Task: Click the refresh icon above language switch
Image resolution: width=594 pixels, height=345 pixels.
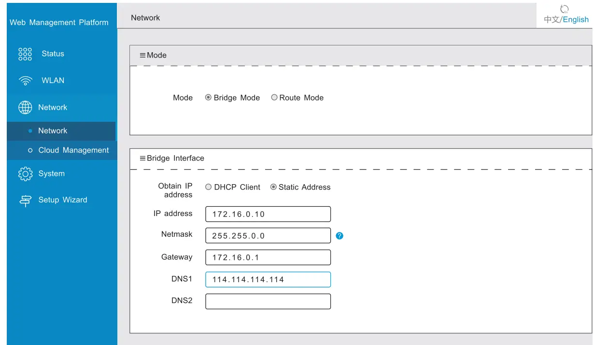Action: point(565,9)
